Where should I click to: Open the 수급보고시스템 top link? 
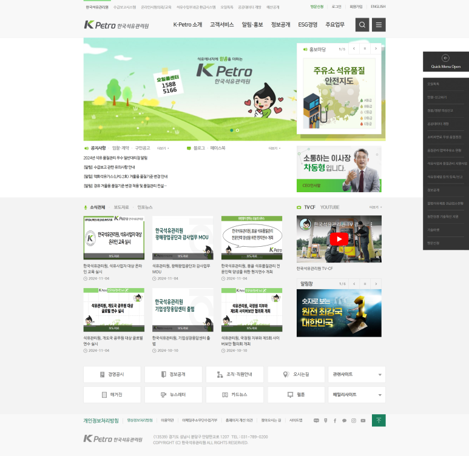[x=125, y=7]
